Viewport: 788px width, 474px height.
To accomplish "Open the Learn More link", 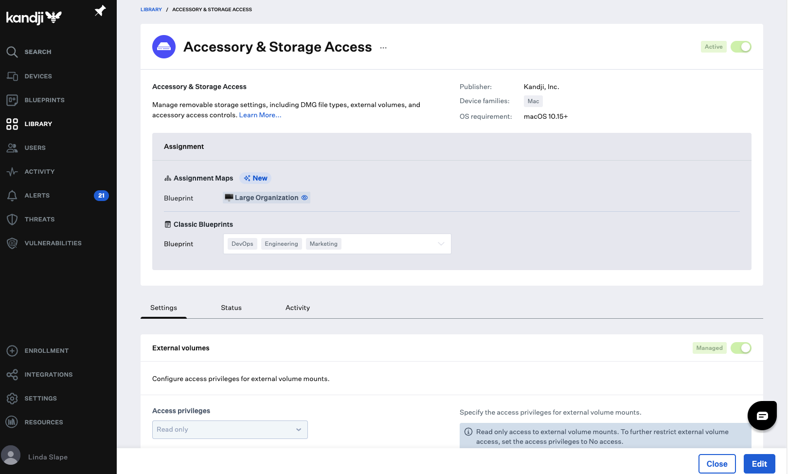I will pos(260,115).
